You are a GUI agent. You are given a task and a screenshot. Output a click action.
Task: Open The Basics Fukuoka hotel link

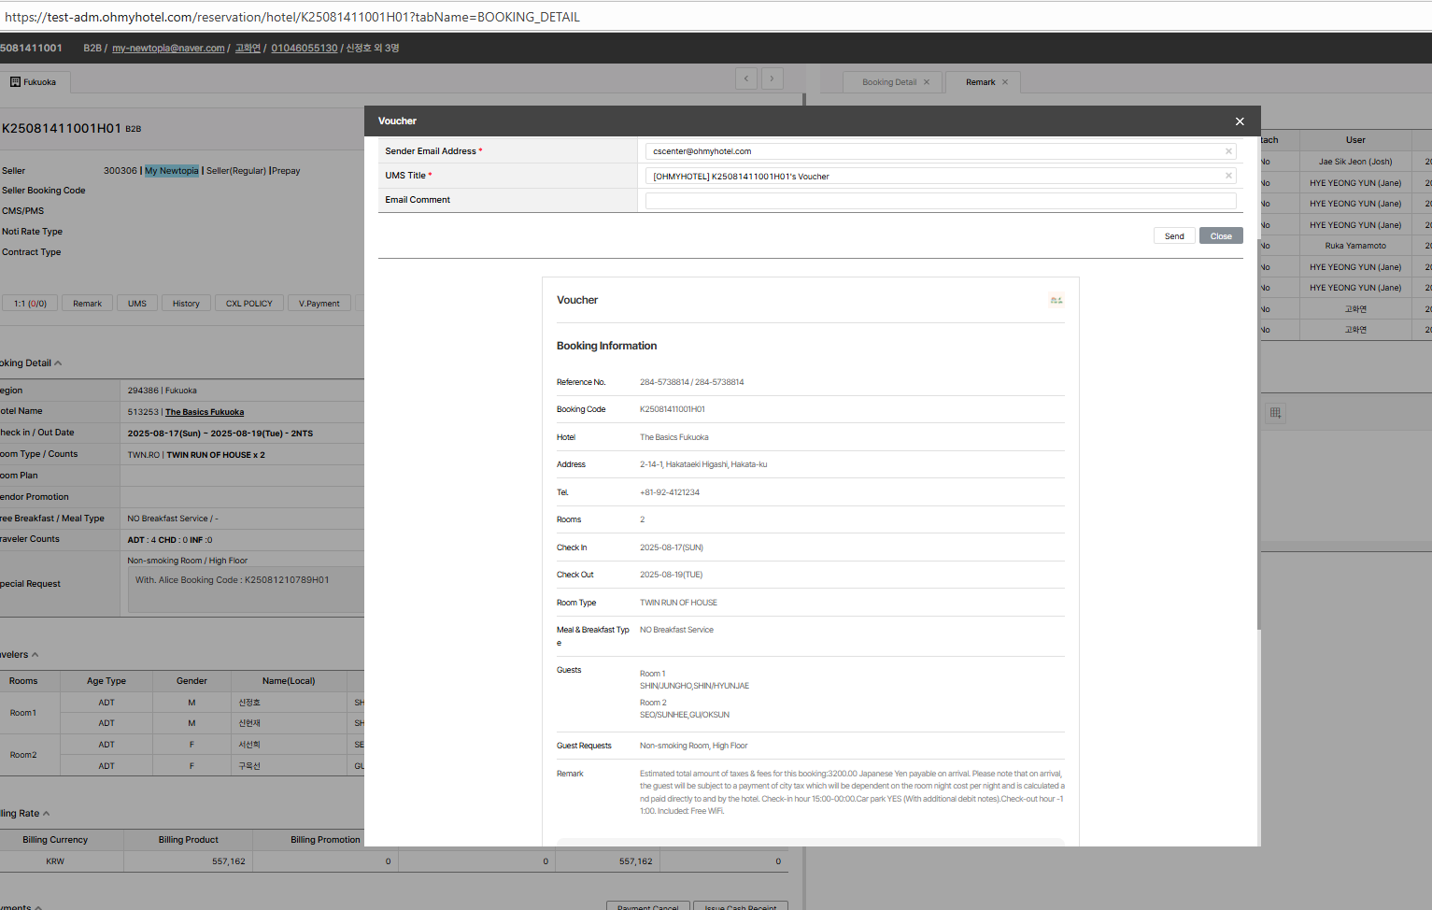pos(205,412)
